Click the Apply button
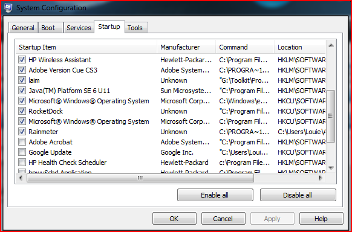This screenshot has height=232, width=352. click(x=272, y=219)
